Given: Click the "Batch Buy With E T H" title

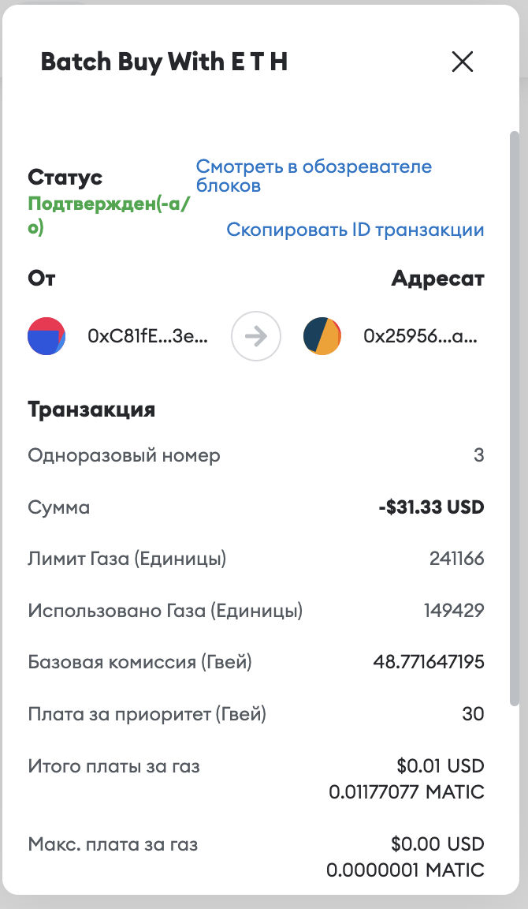Looking at the screenshot, I should pos(164,62).
